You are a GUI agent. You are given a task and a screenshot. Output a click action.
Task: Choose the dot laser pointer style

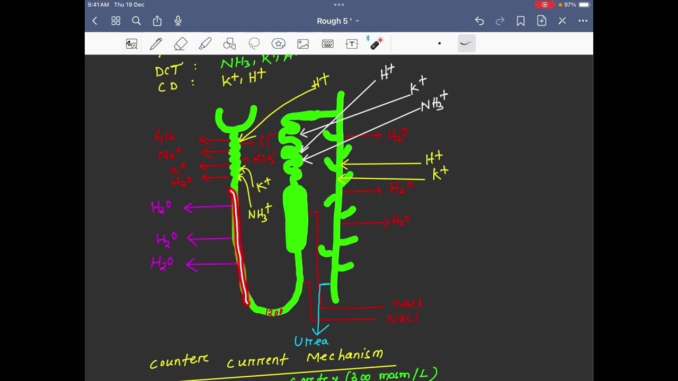pos(439,43)
